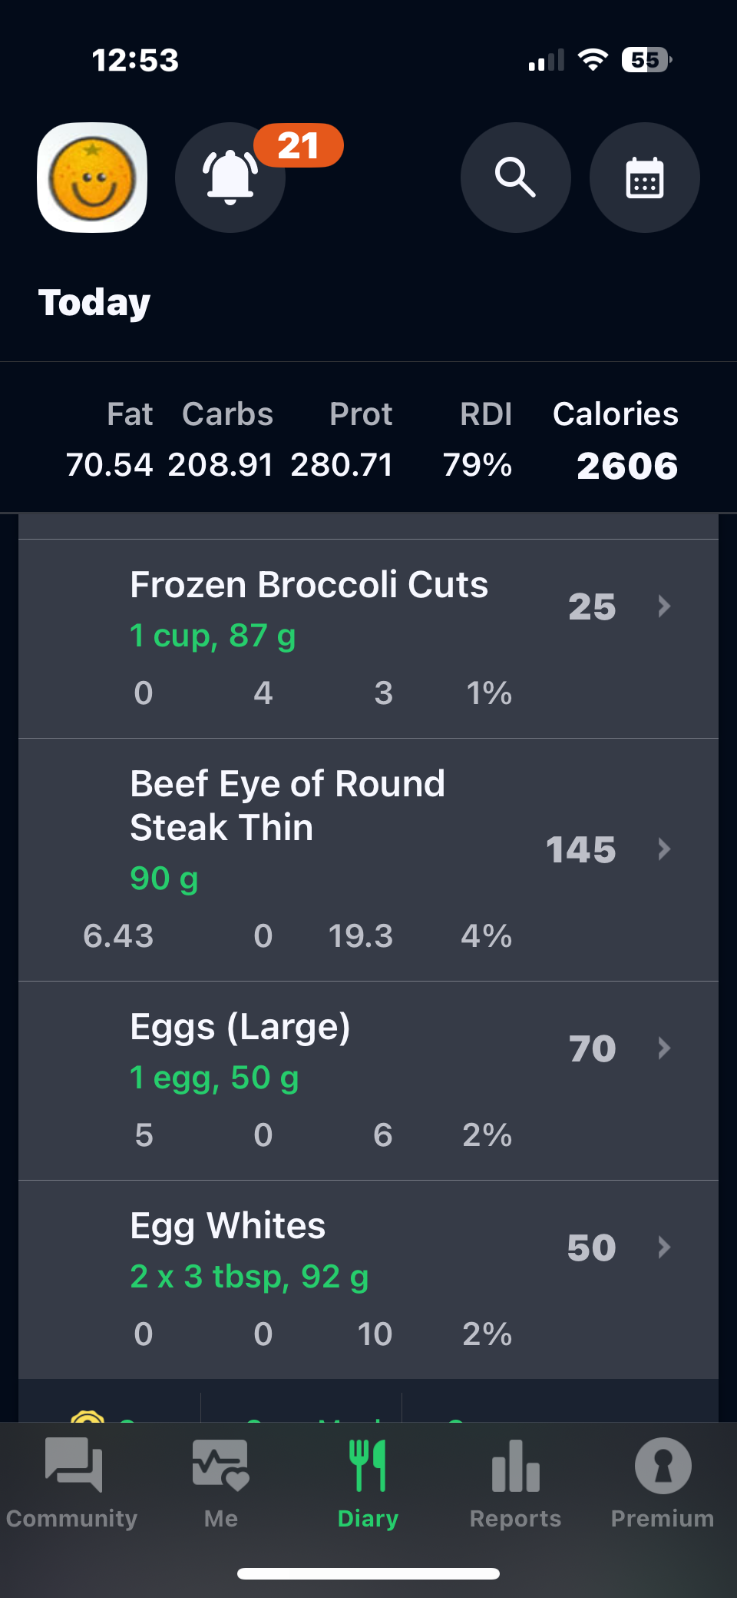Expand Beef Eye of Round chevron

(x=664, y=849)
